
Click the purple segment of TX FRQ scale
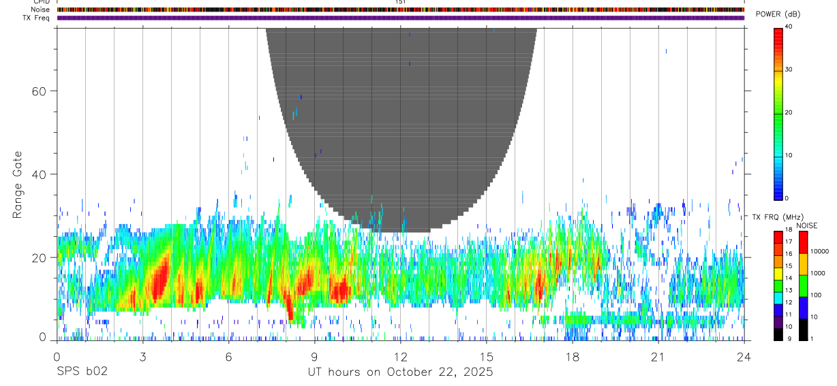778,322
